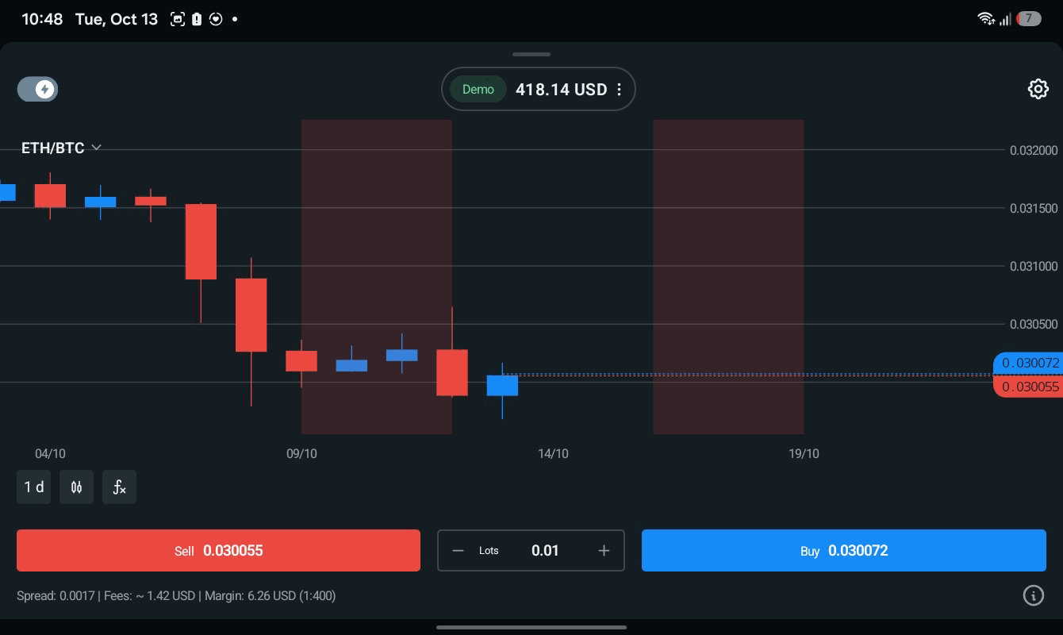Tap the 0.031500 price axis label
Image resolution: width=1063 pixels, height=635 pixels.
pyautogui.click(x=1034, y=208)
